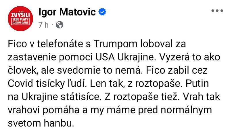The width and height of the screenshot is (230, 132).
Task: Click the word 'zastavenie' in the second line
Action: coord(32,57)
